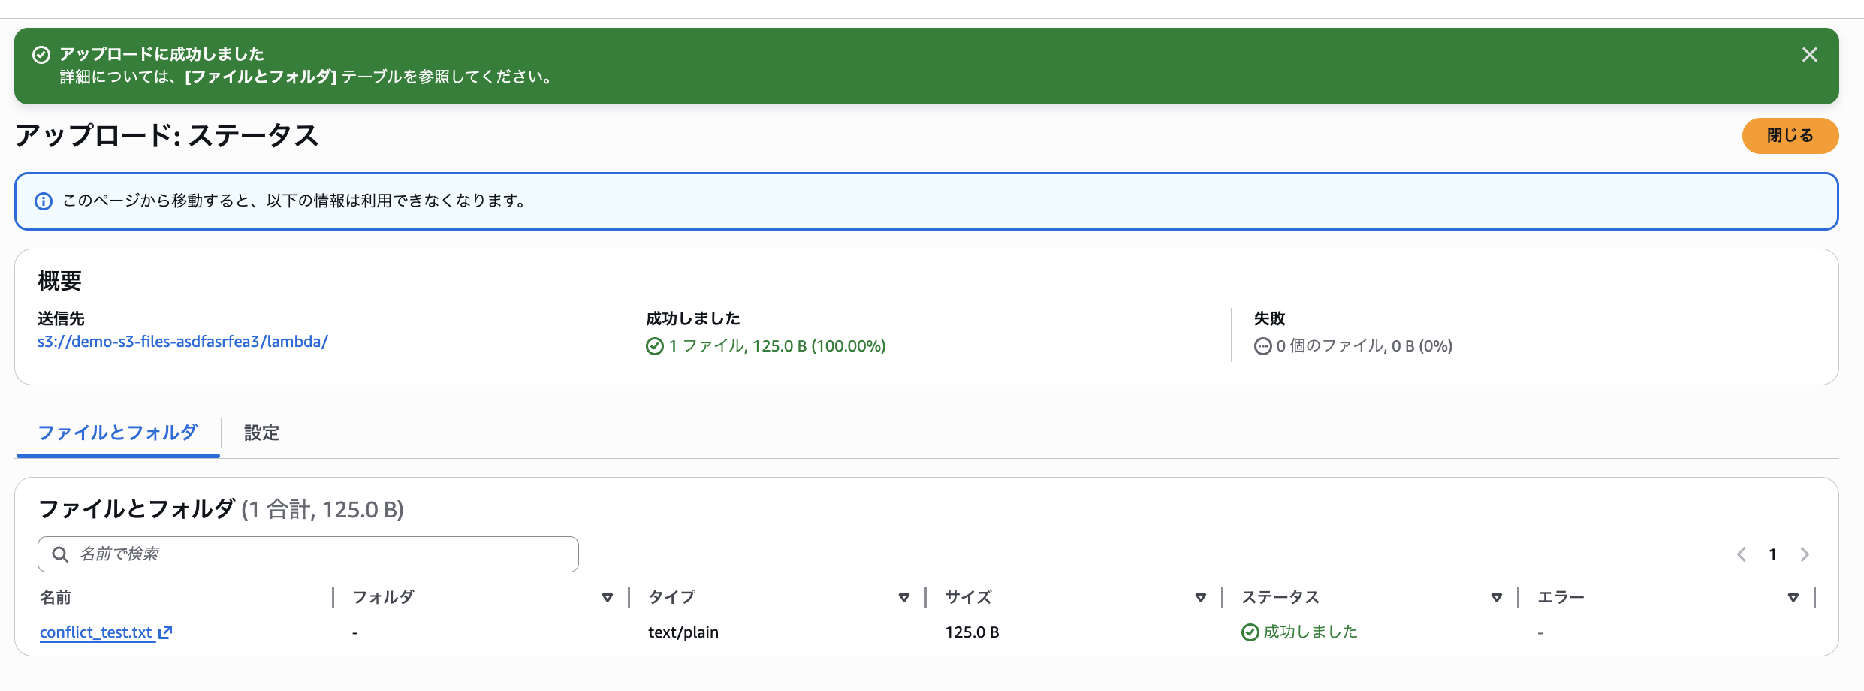Open the フォルダ column filter dropdown

(x=607, y=597)
